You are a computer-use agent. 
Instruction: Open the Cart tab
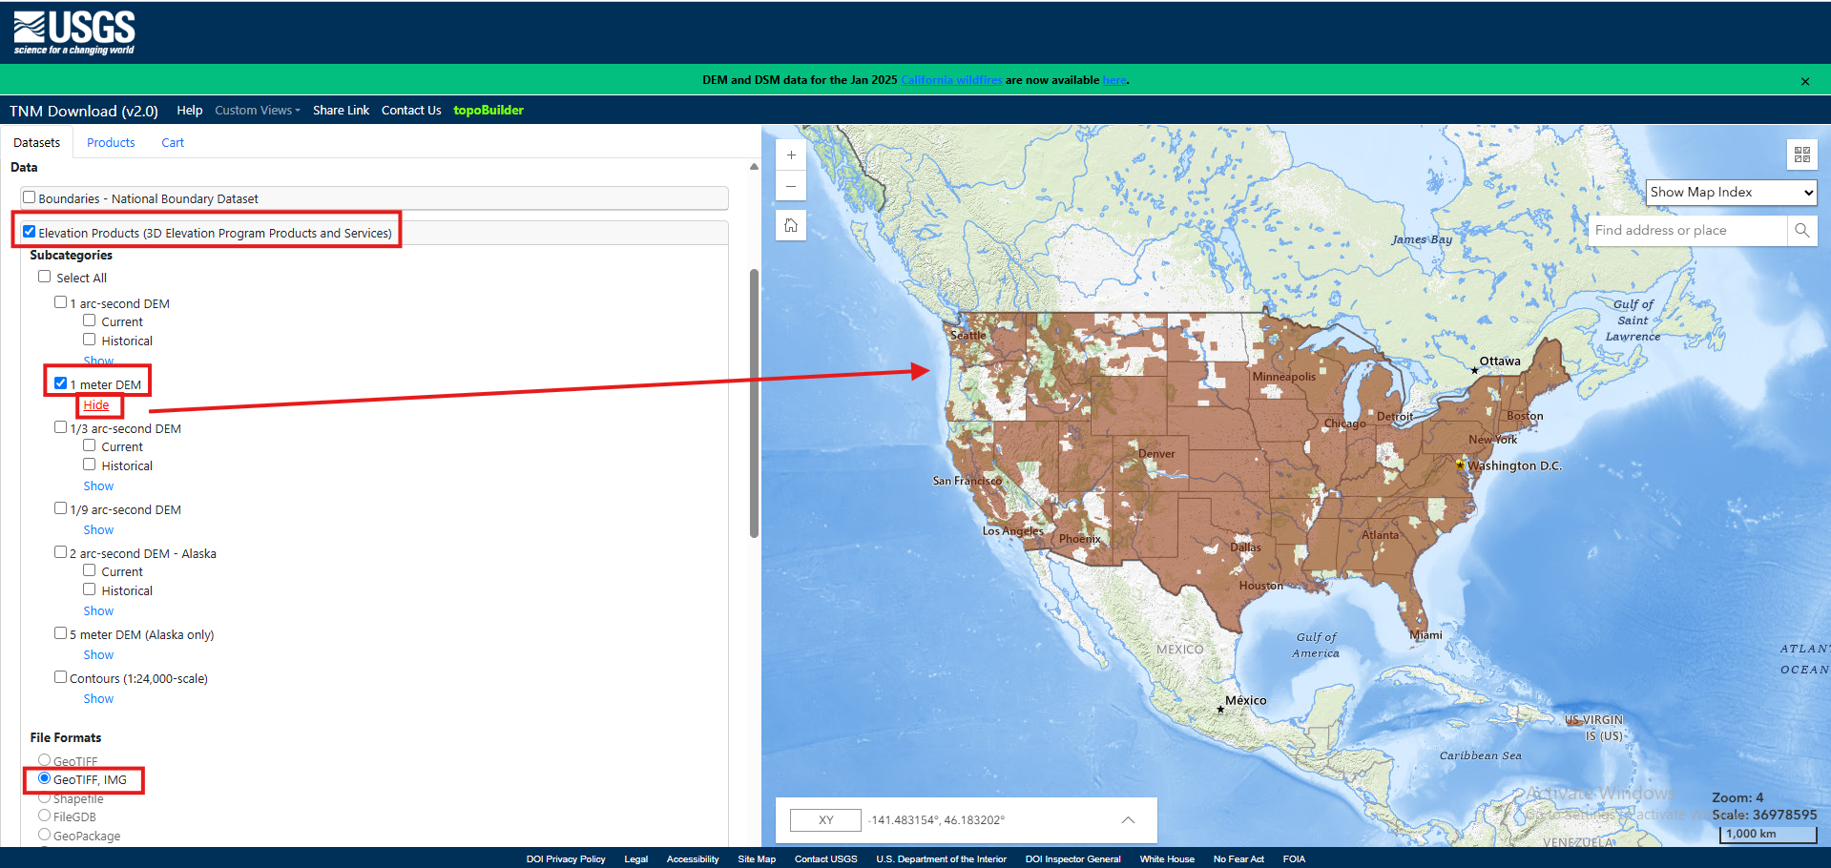(x=173, y=143)
